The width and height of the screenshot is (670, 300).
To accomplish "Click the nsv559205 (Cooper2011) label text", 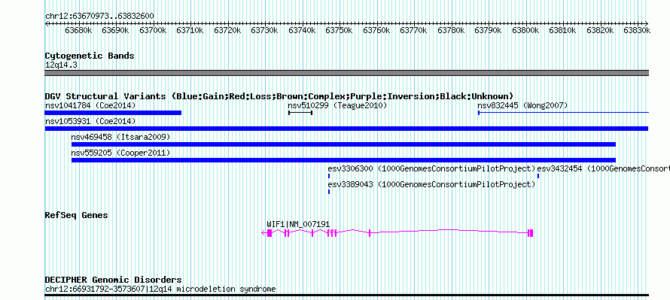I will coord(121,153).
